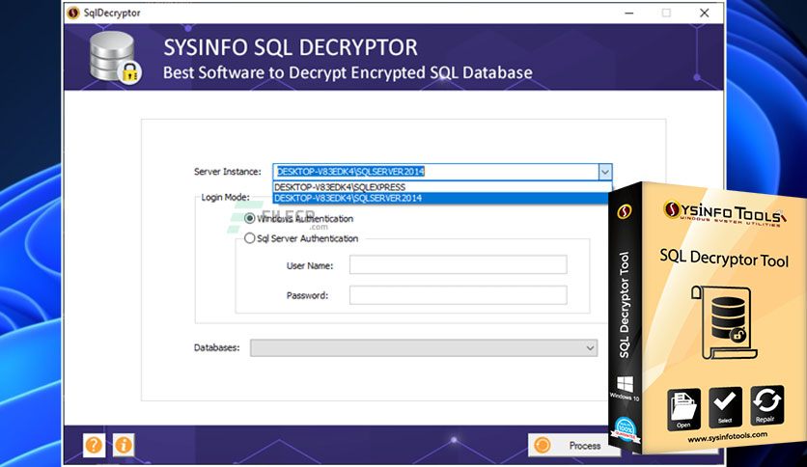Click the SqlDecryptor title bar app icon
This screenshot has height=467, width=807.
click(x=73, y=13)
